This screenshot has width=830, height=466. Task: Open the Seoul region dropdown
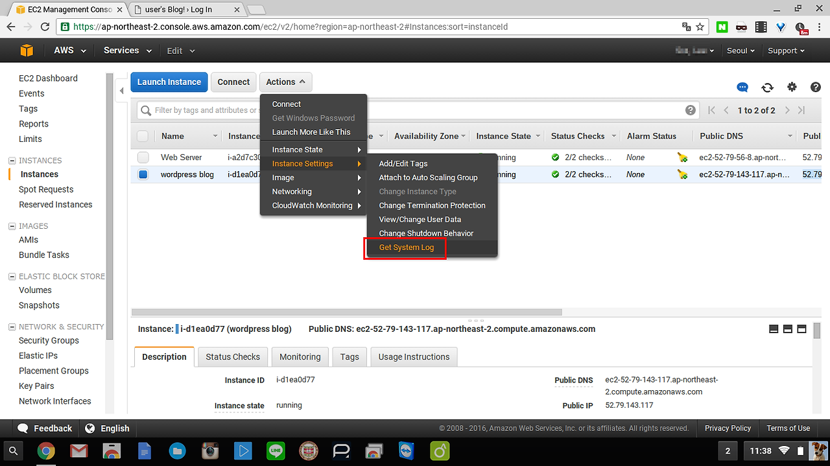(x=741, y=51)
